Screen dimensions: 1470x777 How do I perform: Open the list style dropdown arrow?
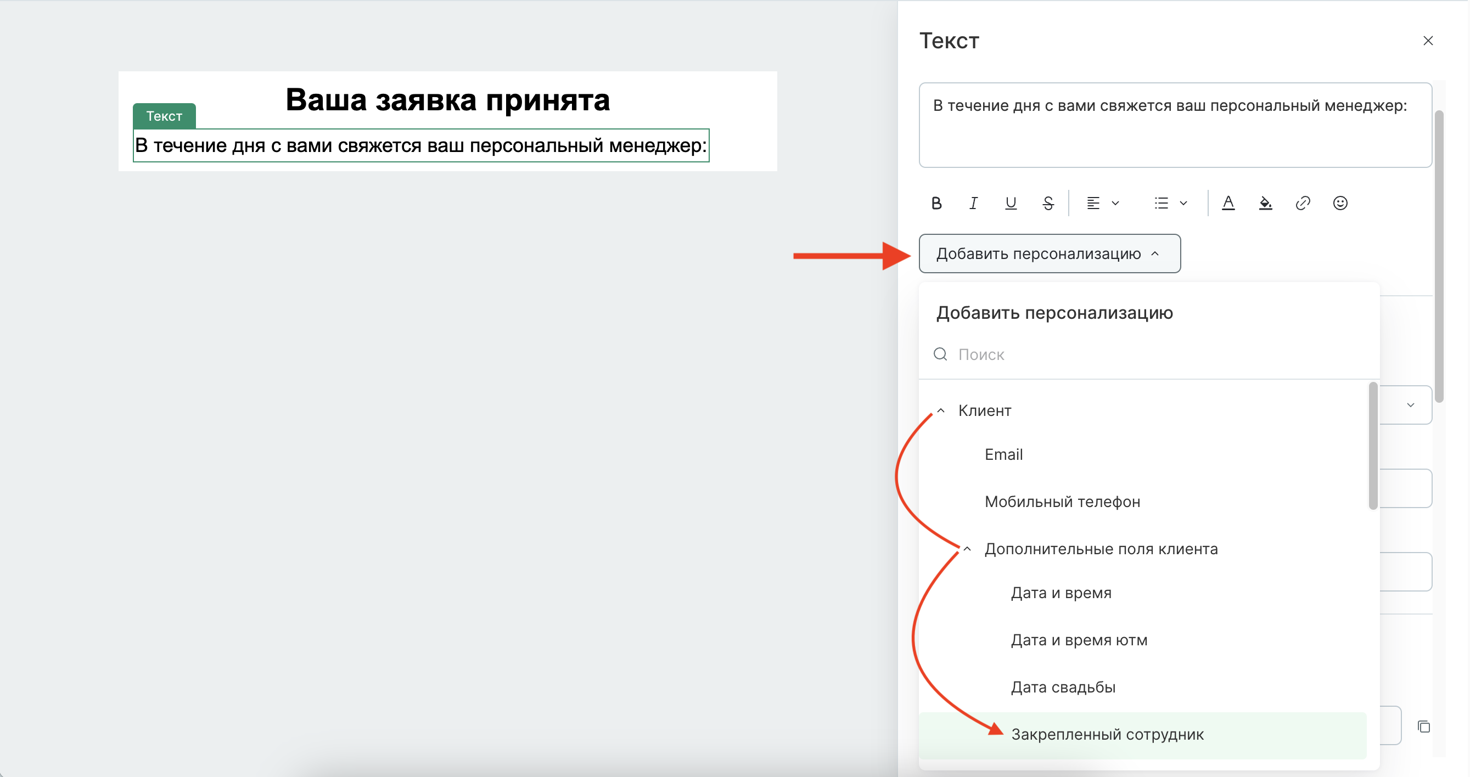click(x=1183, y=203)
